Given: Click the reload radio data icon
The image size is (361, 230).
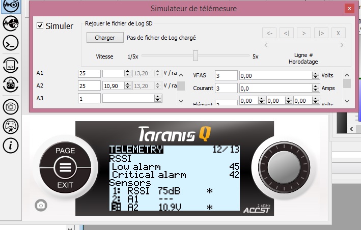Looking at the screenshot, I should tap(11, 84).
